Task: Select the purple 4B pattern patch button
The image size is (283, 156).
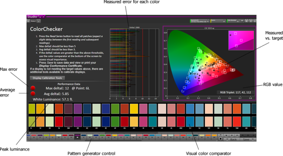Action: 77,137
